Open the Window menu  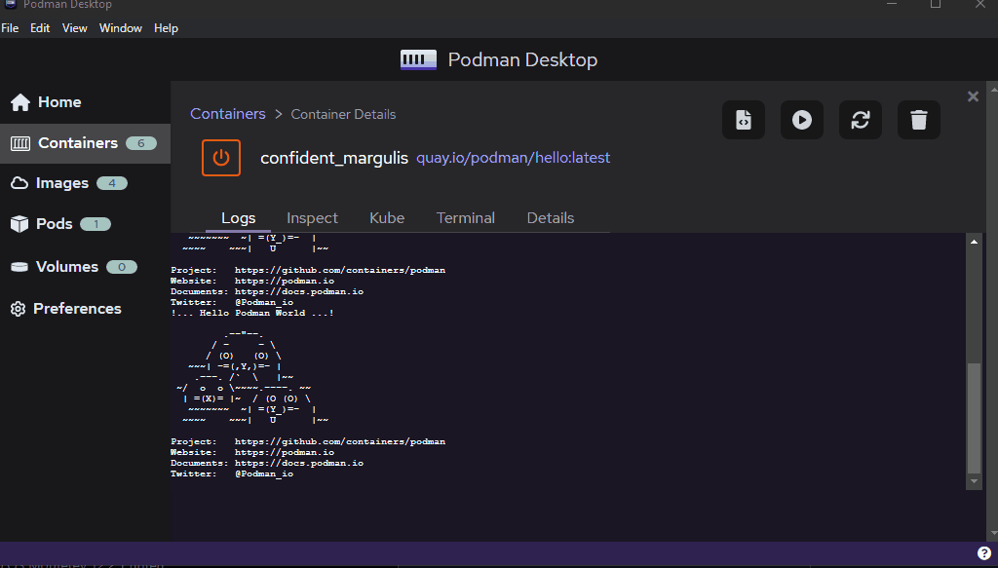(x=120, y=27)
